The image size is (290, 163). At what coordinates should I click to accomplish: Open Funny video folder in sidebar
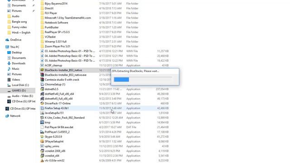point(19,27)
